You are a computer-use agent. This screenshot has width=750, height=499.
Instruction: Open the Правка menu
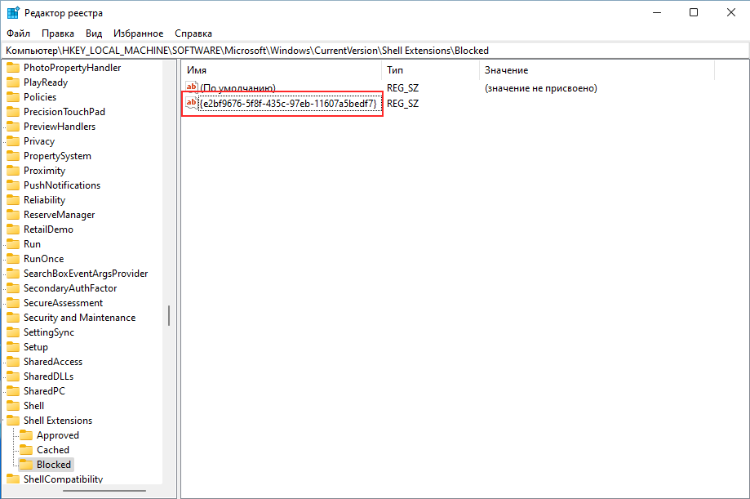pos(57,33)
